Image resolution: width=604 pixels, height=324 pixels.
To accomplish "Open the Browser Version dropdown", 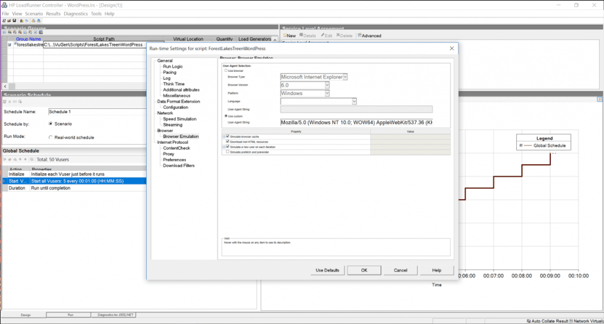I will (x=327, y=85).
